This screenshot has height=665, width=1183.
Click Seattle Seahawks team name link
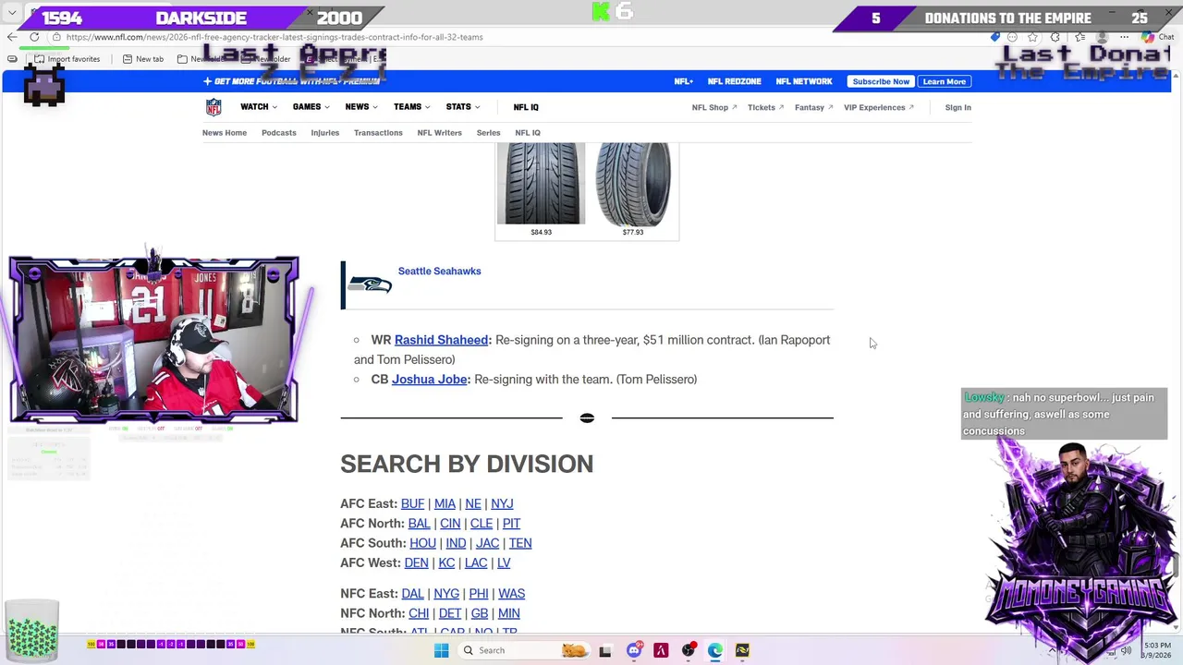pyautogui.click(x=439, y=271)
